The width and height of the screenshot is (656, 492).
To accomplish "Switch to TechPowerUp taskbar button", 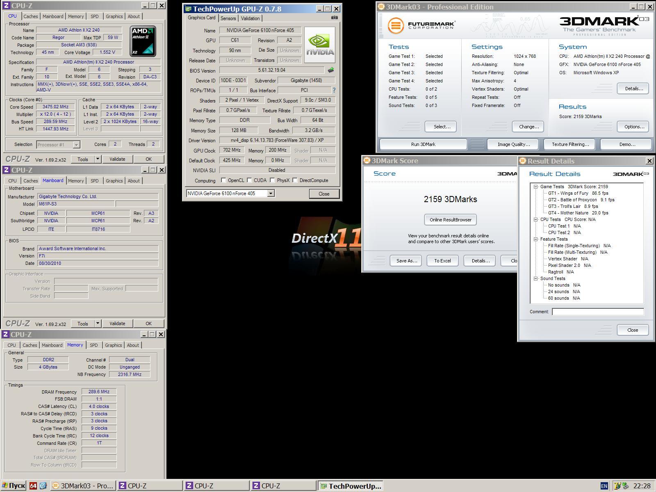I will (x=351, y=486).
